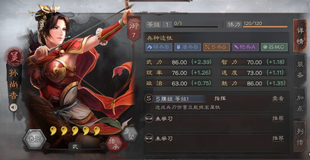Open the 列传 biography tab

(300, 136)
